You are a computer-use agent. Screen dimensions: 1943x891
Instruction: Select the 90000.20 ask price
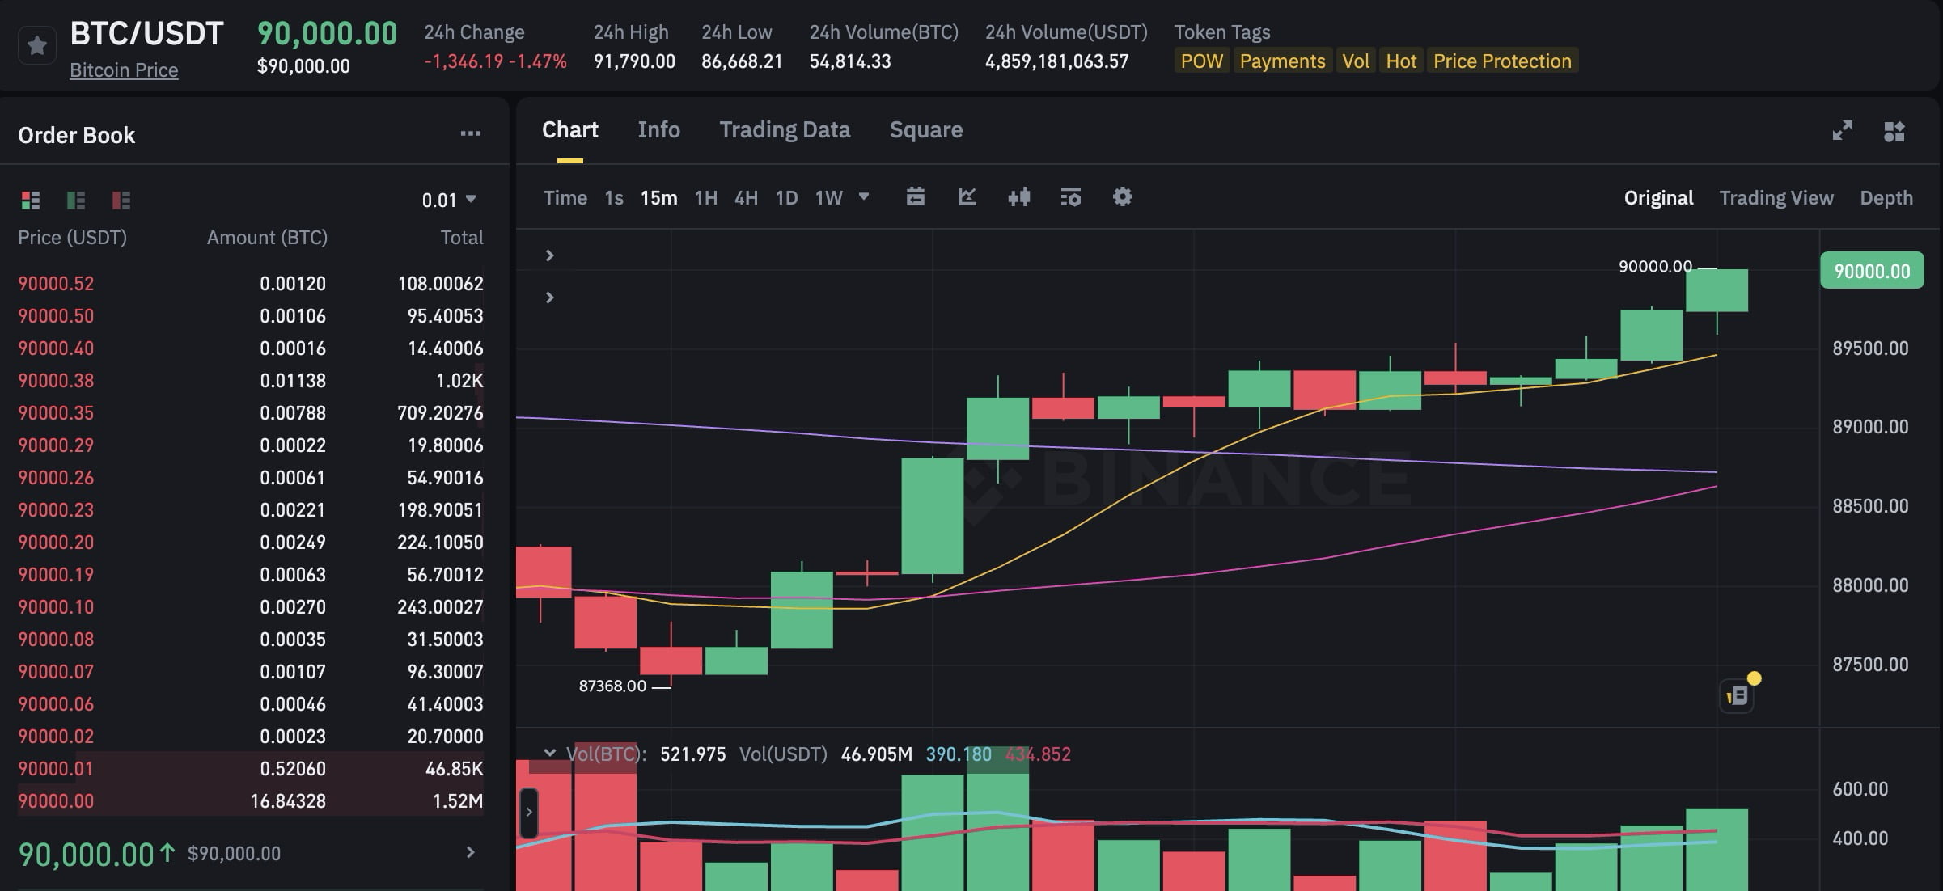(x=56, y=543)
